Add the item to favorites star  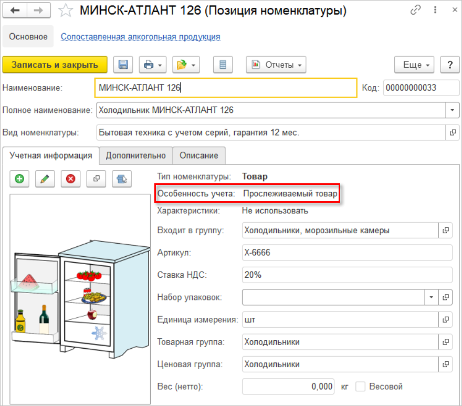tap(65, 10)
